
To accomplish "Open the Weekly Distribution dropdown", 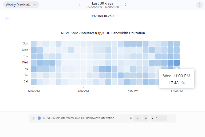I will point(21,5).
